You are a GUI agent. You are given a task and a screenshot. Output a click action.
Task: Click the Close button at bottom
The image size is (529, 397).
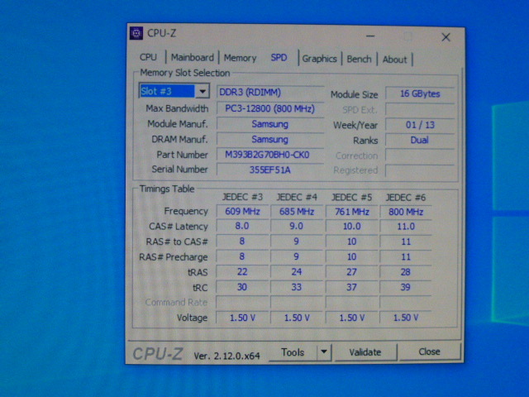[x=430, y=352]
